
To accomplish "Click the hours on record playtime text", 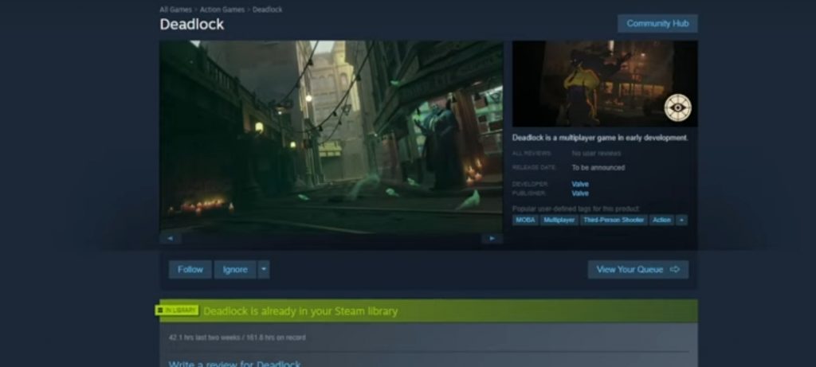I will pos(237,338).
